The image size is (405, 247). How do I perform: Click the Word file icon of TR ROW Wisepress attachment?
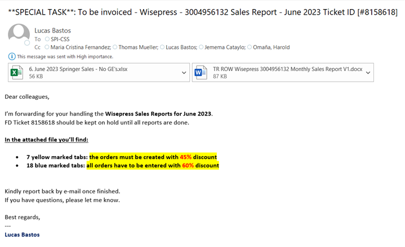tap(201, 72)
